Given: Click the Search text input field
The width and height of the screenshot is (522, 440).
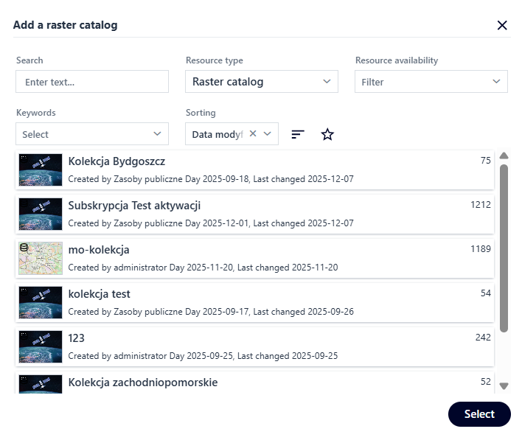Looking at the screenshot, I should [92, 82].
